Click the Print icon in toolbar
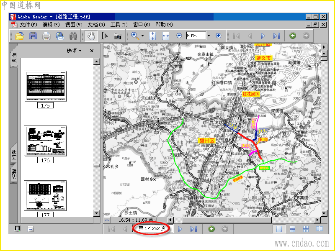 tap(46, 36)
